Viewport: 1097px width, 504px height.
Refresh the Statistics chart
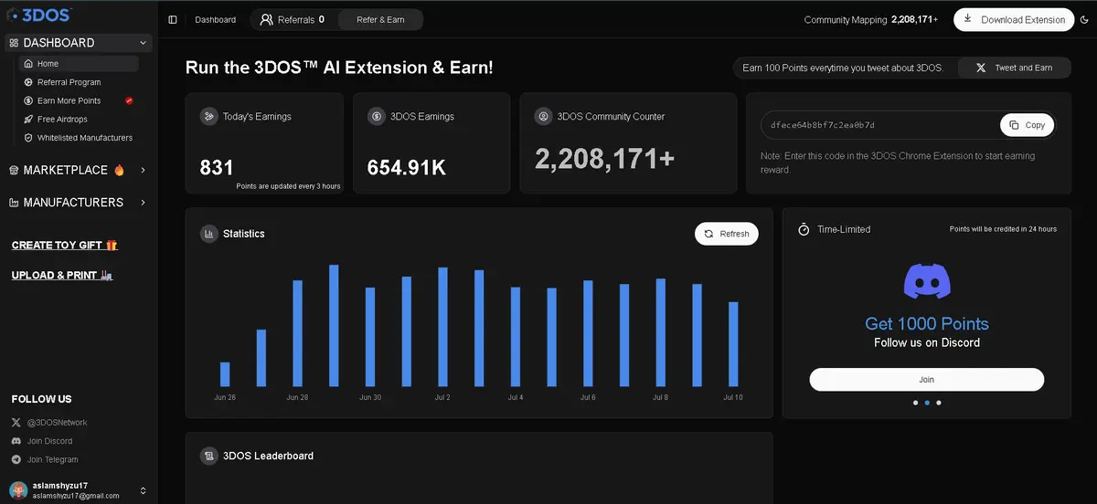(727, 234)
